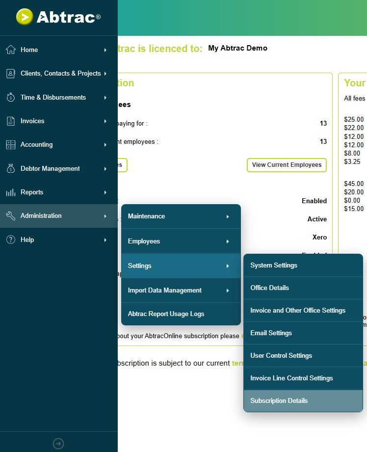This screenshot has height=452, width=367.
Task: Open the Employees submenu entry
Action: 181,241
